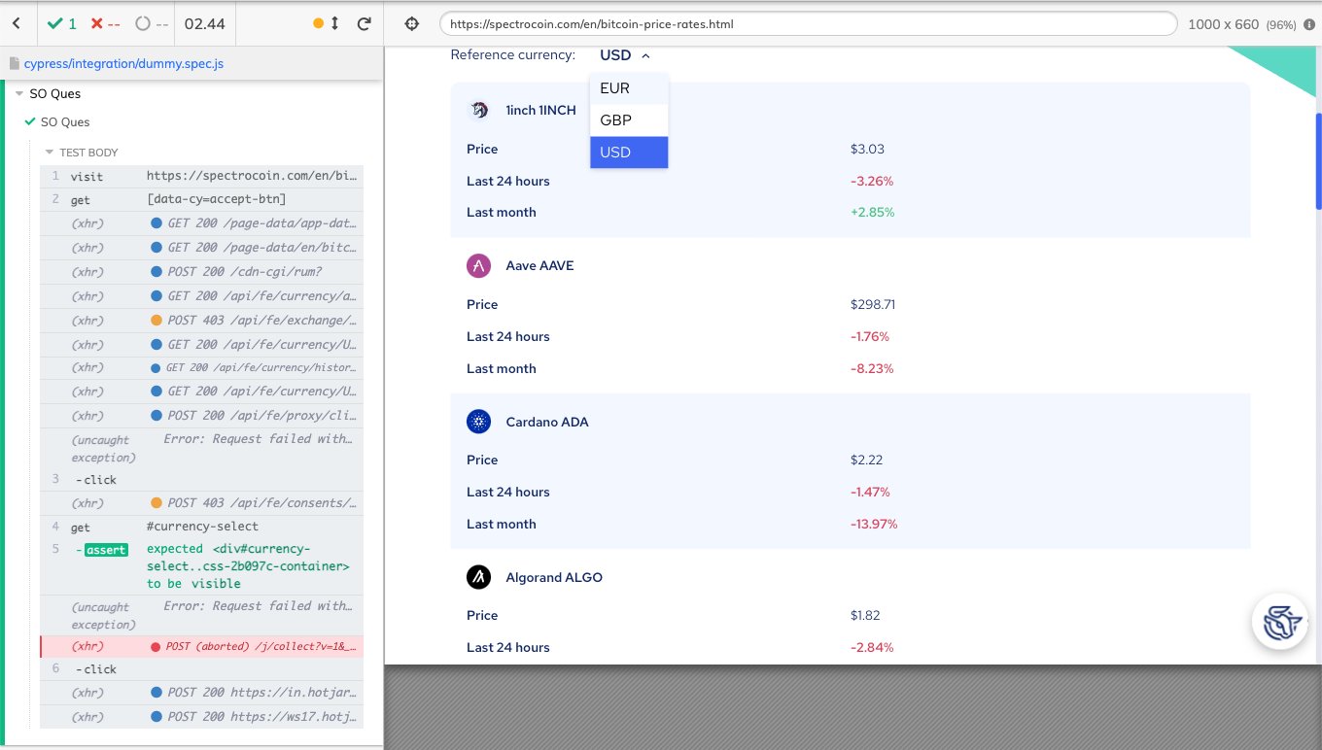Screen dimensions: 1322x750
Task: Click the POST 200 https://ws17.hotj request row
Action: (x=202, y=716)
